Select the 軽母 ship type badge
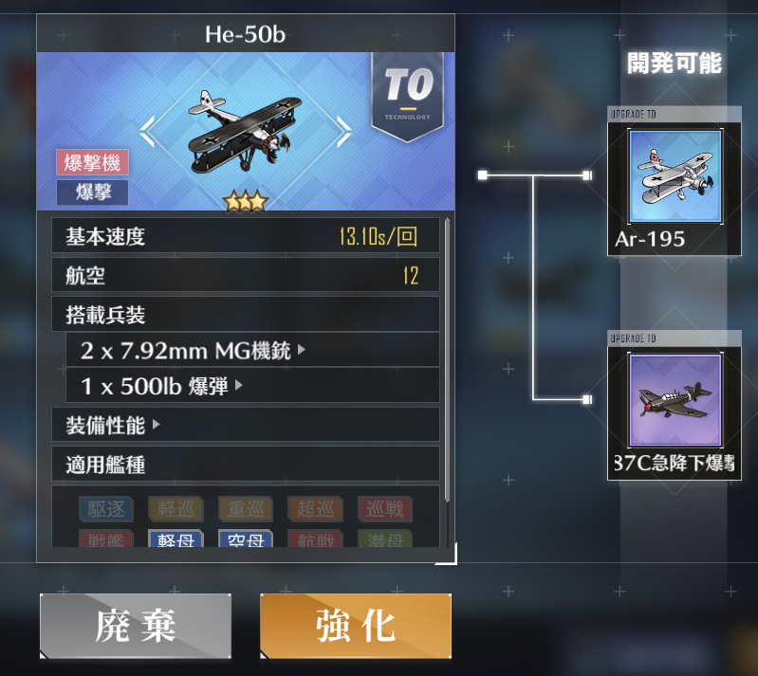The image size is (758, 676). click(x=176, y=539)
